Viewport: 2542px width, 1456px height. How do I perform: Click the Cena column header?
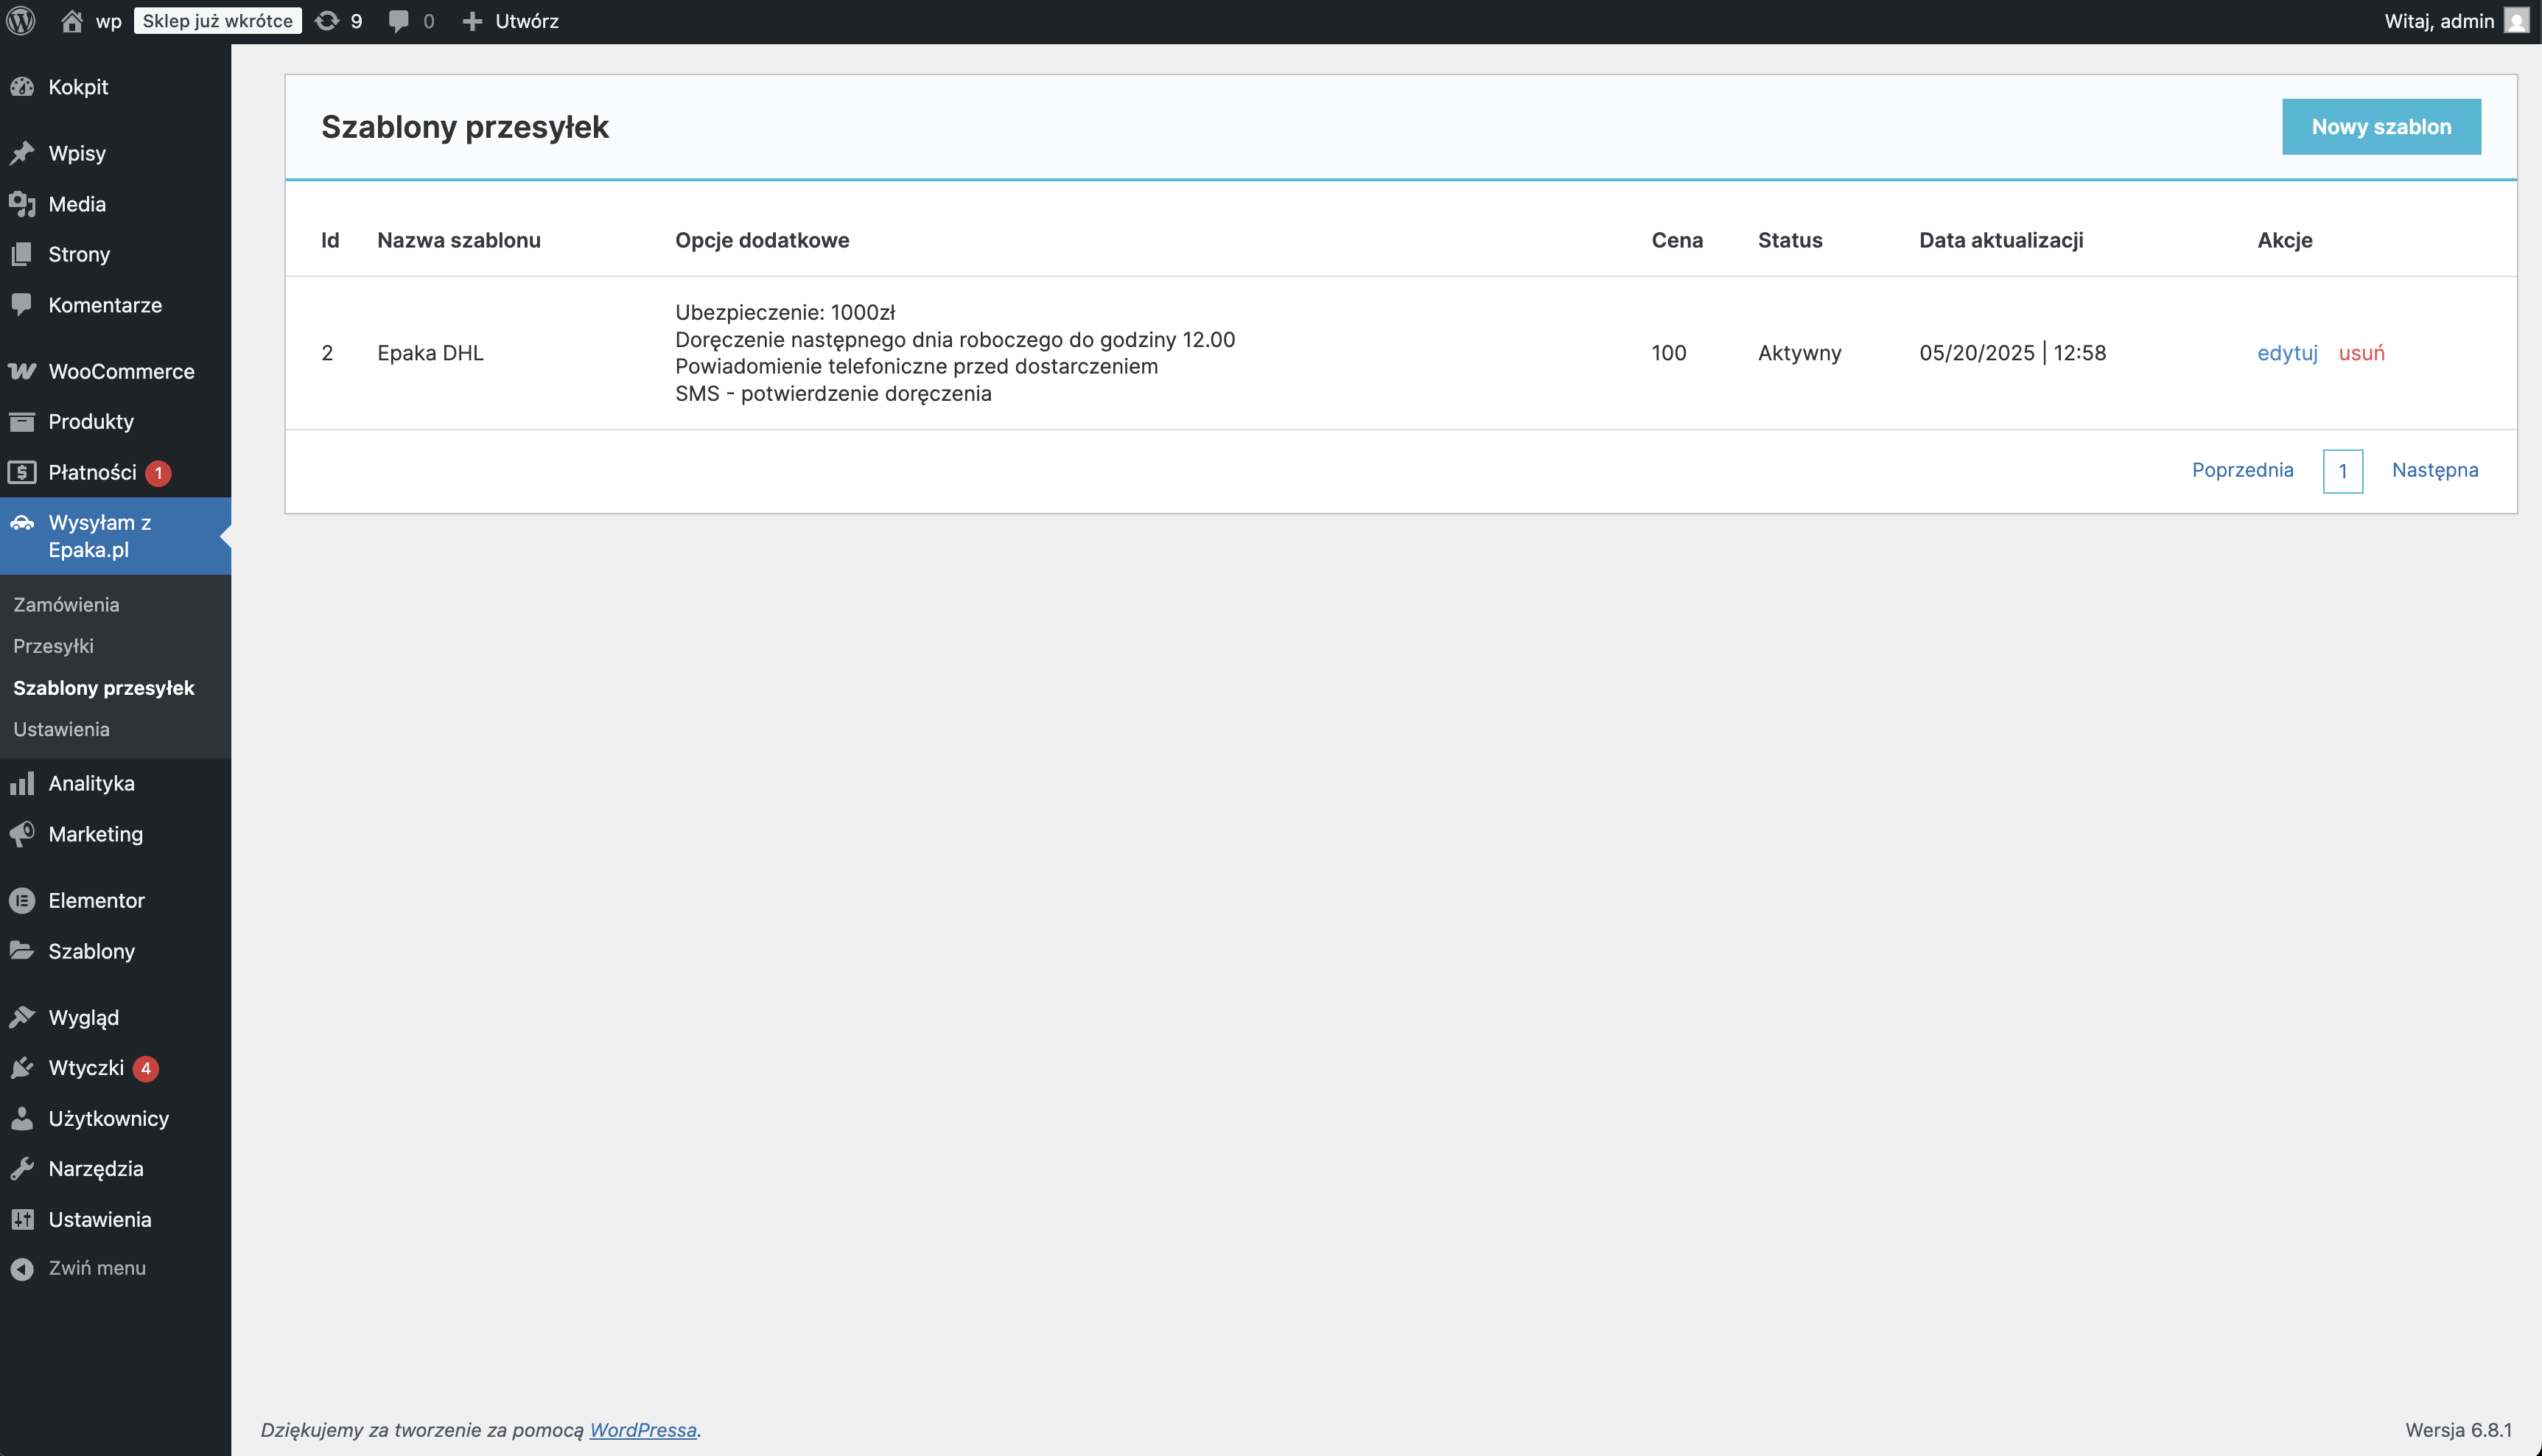(x=1677, y=240)
